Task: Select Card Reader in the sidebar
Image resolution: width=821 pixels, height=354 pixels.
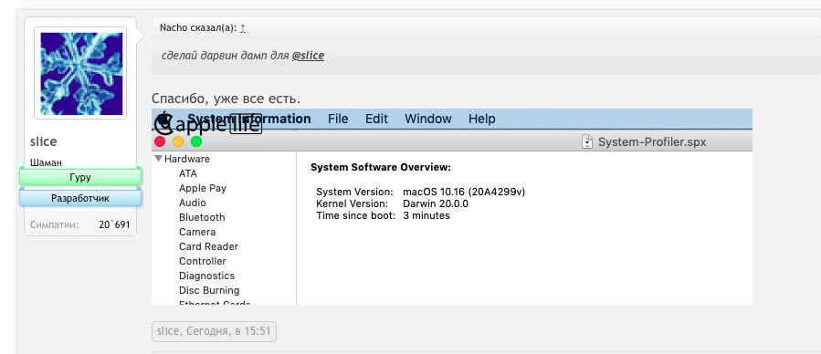Action: (208, 246)
